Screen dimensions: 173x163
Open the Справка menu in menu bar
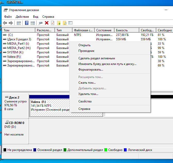pyautogui.click(x=48, y=17)
